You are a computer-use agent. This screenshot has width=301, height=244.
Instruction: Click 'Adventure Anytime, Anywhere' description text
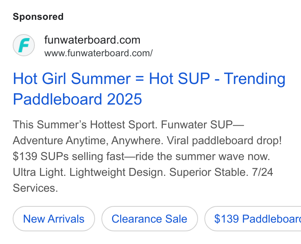(x=88, y=141)
